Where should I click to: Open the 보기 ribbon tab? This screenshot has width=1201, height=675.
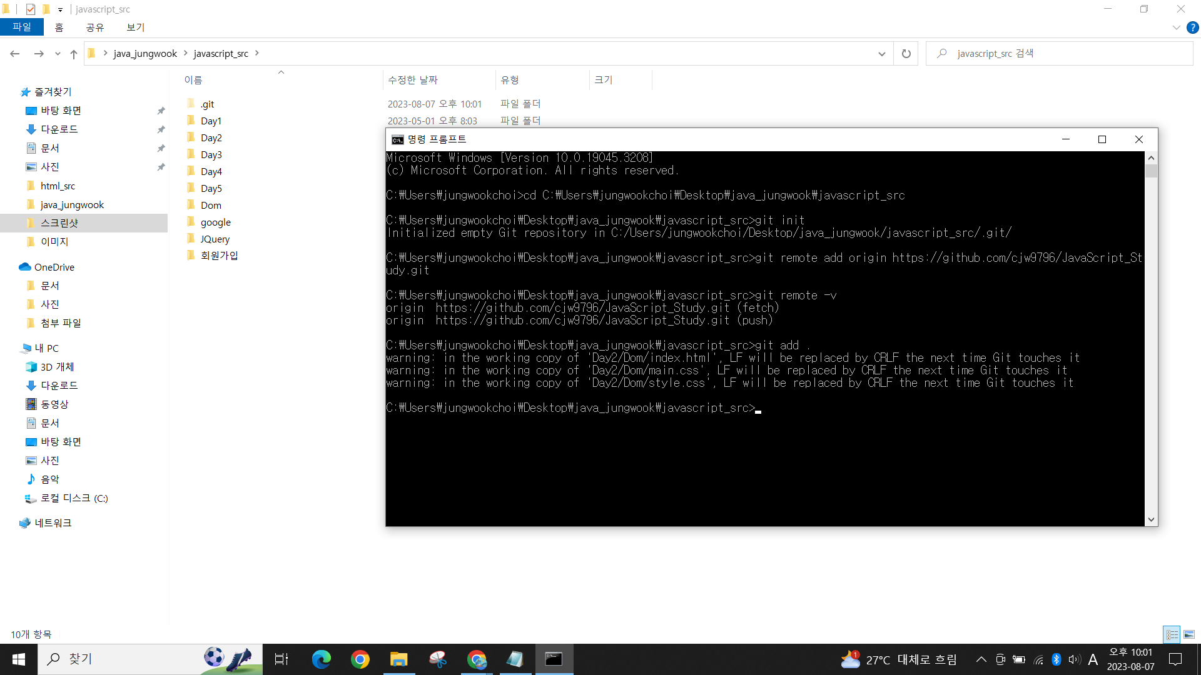pos(135,27)
